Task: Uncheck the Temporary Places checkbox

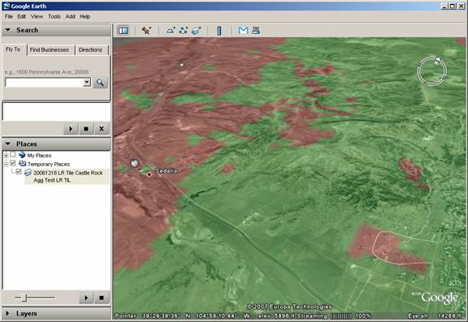Action: point(12,163)
